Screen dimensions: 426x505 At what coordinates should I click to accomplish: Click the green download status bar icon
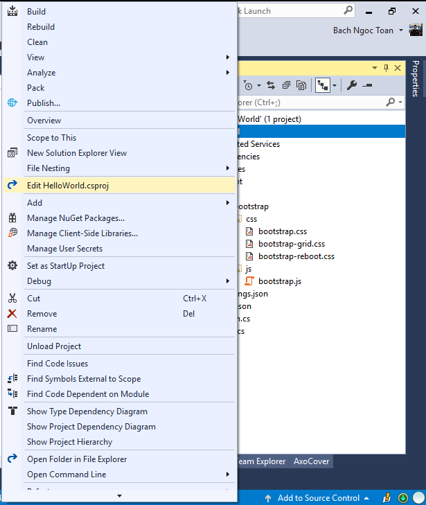click(x=402, y=498)
